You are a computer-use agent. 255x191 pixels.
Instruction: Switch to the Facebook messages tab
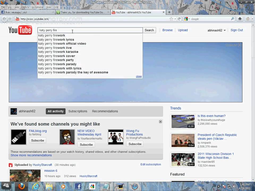coord(28,12)
